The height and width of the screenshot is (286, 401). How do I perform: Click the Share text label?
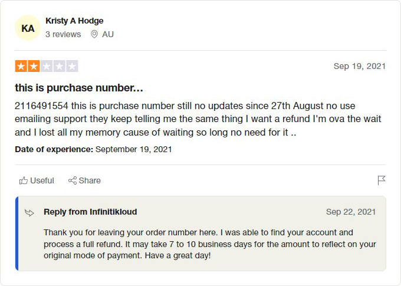[90, 180]
